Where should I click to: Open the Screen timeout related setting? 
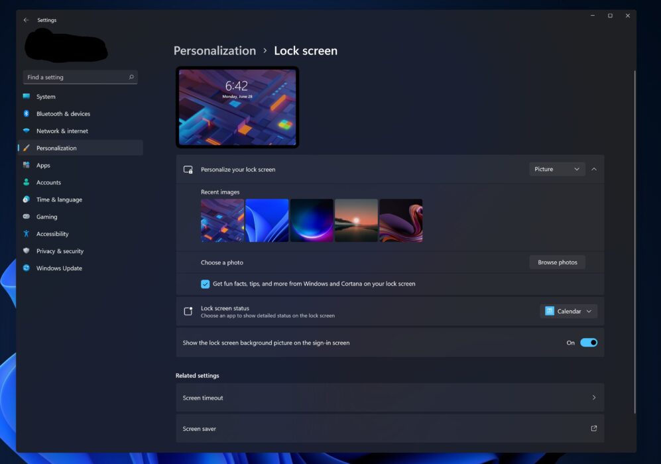390,398
